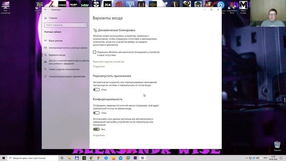Open Ваши данные section
286x161 pixels.
pos(55,41)
